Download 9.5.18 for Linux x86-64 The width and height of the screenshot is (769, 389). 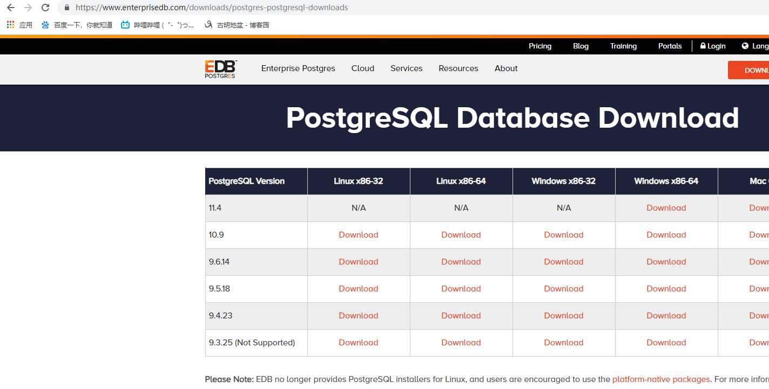coord(461,289)
